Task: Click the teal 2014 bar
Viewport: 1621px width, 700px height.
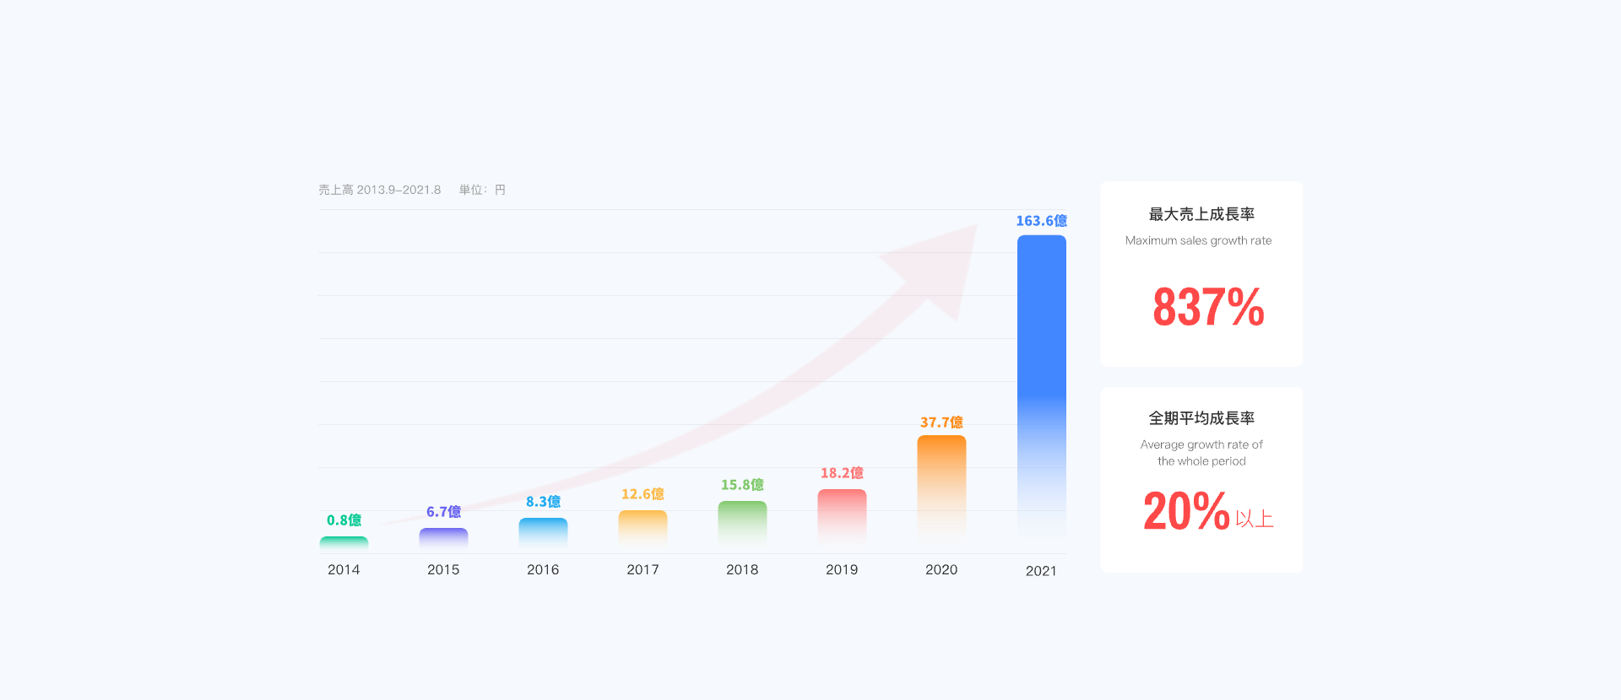Action: coord(344,544)
